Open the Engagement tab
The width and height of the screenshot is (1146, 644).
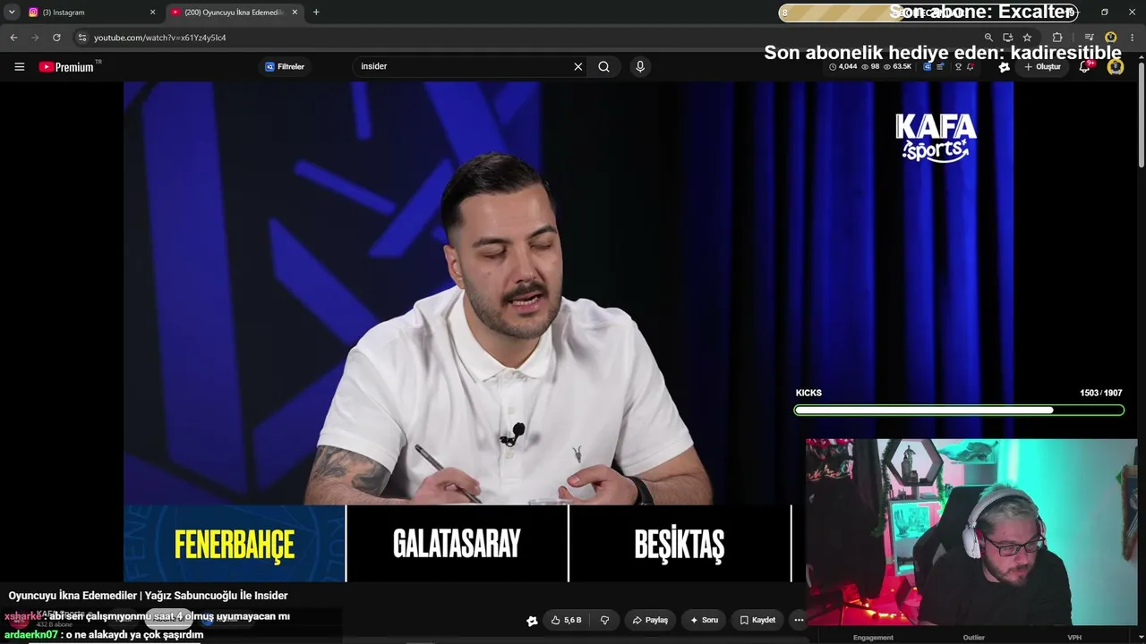point(873,638)
